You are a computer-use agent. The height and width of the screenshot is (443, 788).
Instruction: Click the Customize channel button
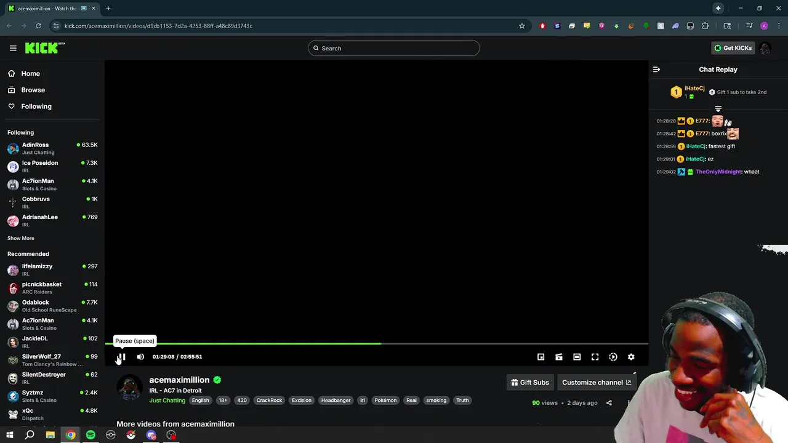pos(596,382)
